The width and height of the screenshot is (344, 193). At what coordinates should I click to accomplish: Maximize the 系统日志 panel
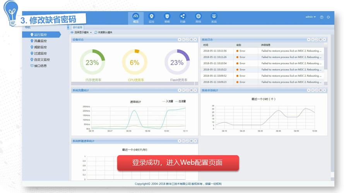point(313,40)
